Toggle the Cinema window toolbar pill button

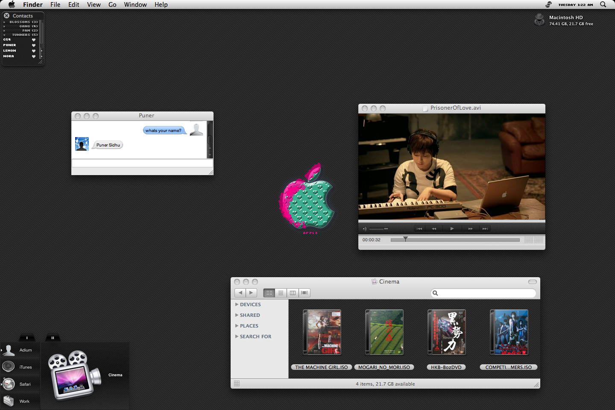(x=533, y=282)
